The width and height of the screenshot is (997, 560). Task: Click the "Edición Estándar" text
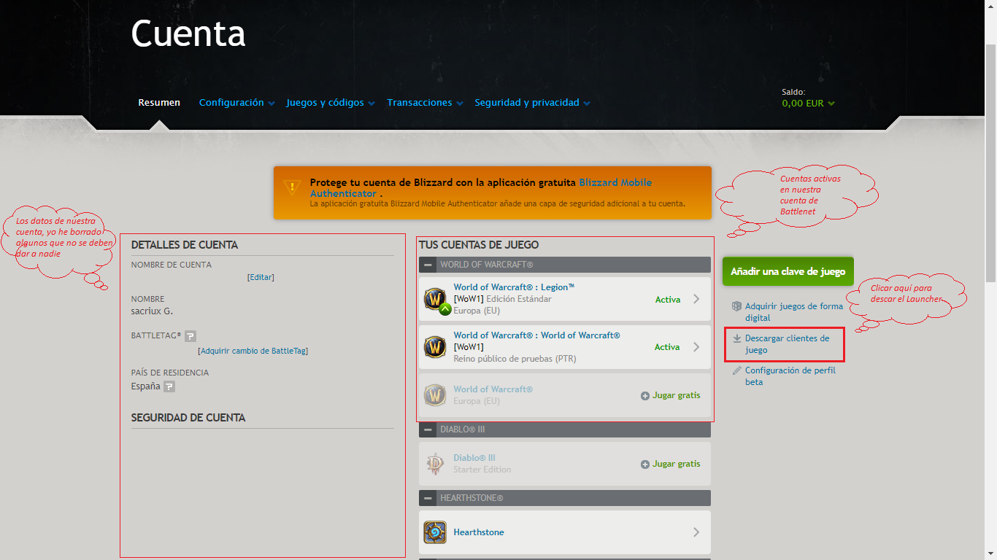(x=519, y=299)
